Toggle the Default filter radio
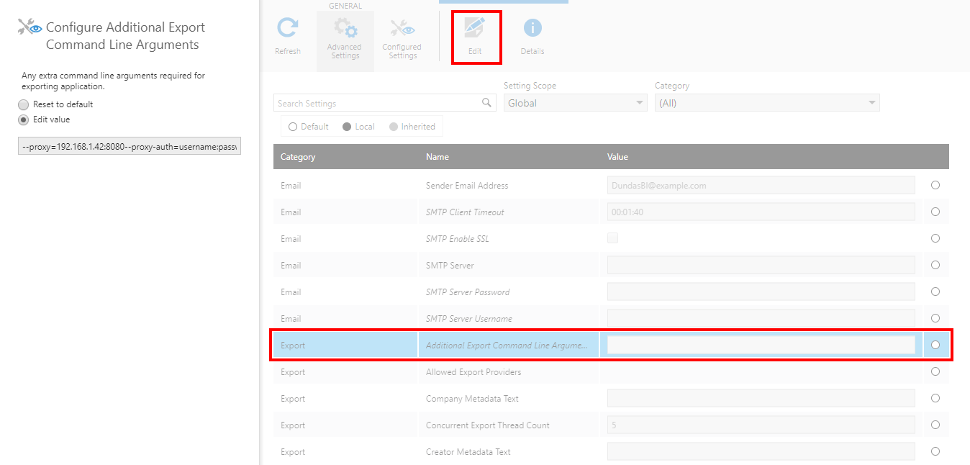This screenshot has width=970, height=465. point(293,127)
